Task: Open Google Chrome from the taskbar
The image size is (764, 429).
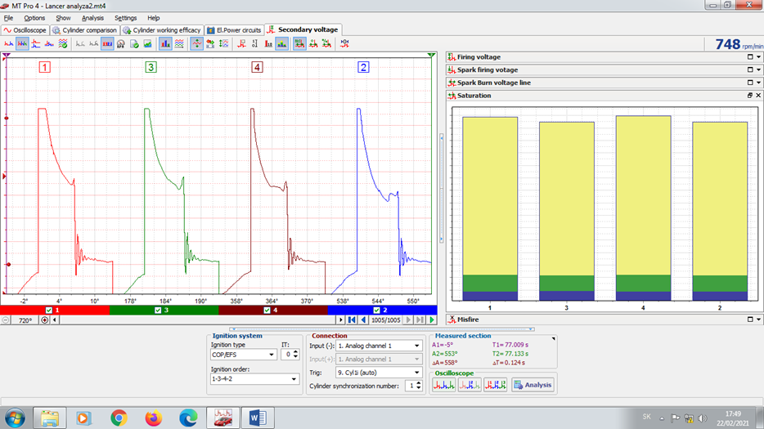Action: tap(119, 418)
